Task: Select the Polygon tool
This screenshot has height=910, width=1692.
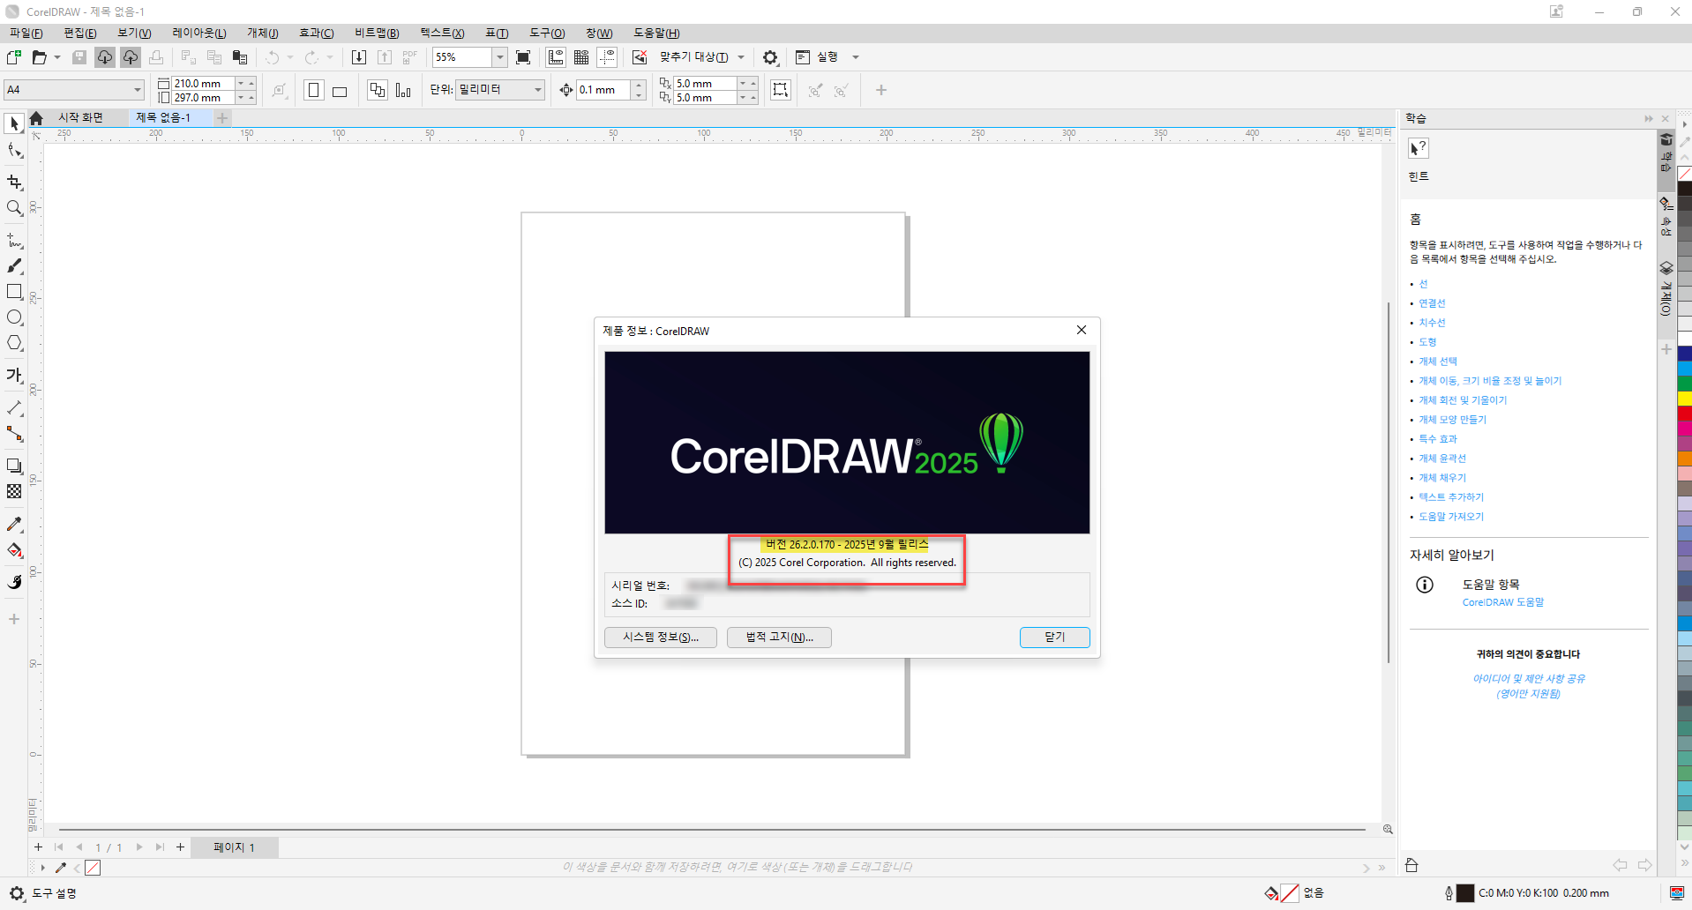Action: (14, 343)
